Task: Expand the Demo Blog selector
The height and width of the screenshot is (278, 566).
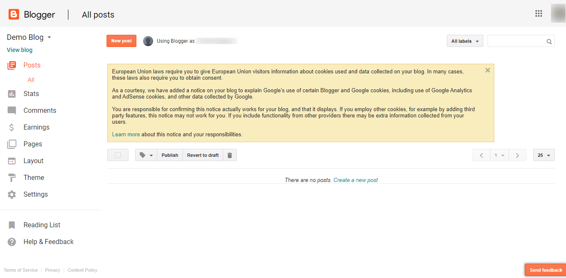Action: (29, 37)
